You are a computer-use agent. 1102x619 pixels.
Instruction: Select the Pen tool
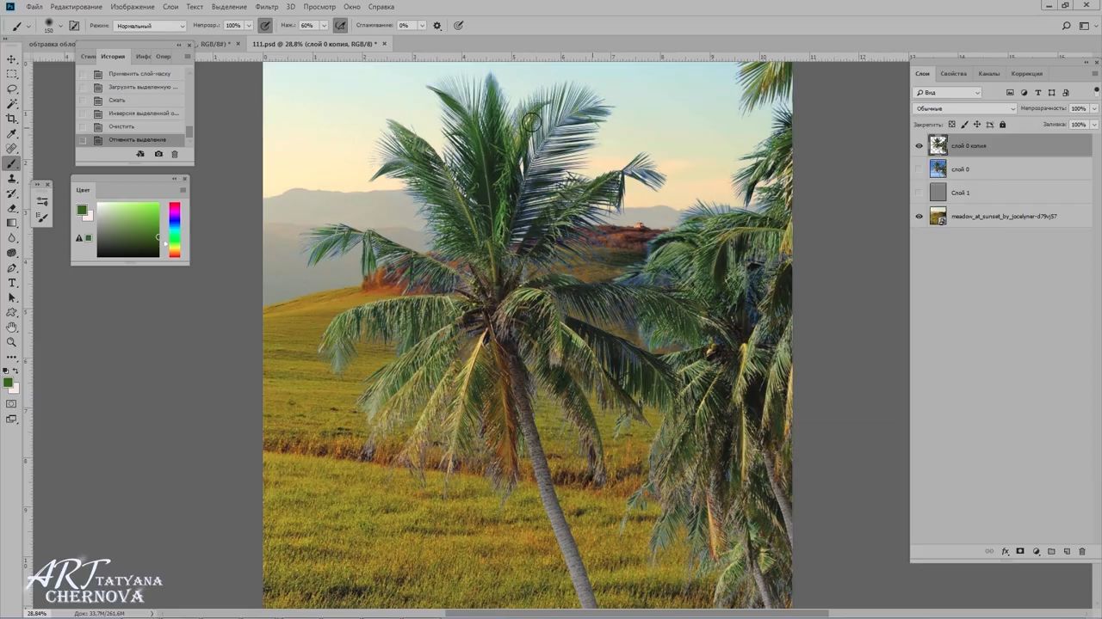pos(12,267)
